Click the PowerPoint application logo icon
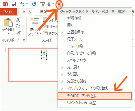Image resolution: width=135 pixels, height=111 pixels. (x=5, y=4)
